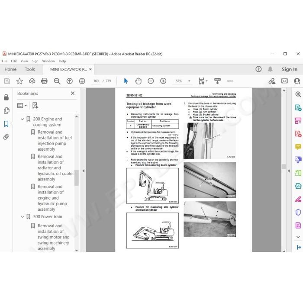Send file by email envelope icon
Screen dimensions: 303x303
(x=284, y=81)
